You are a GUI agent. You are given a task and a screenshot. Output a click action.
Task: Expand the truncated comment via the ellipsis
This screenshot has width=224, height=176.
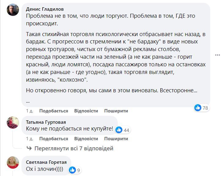click(28, 101)
